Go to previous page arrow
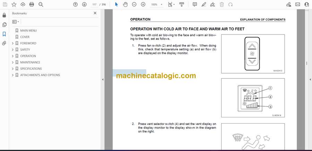 pos(76,5)
